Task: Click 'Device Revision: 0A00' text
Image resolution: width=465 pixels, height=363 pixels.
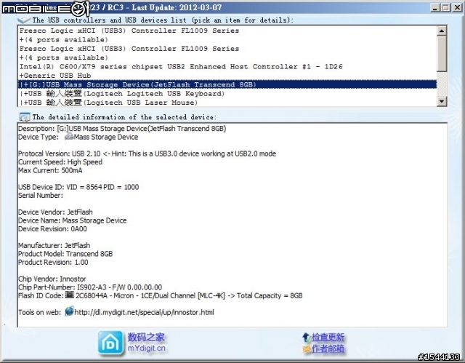Action: (x=52, y=228)
